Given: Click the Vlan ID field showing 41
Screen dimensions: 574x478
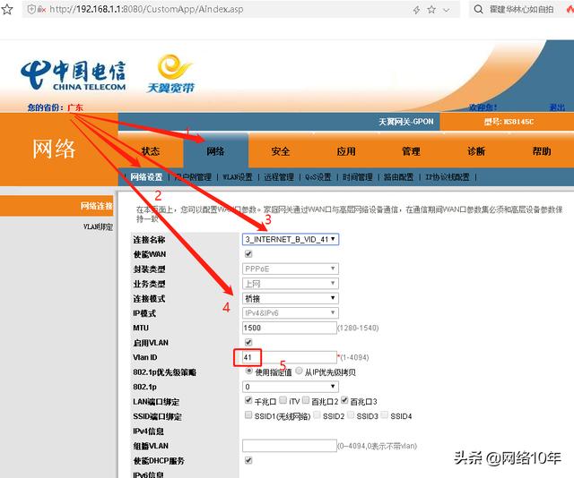Looking at the screenshot, I should point(290,357).
